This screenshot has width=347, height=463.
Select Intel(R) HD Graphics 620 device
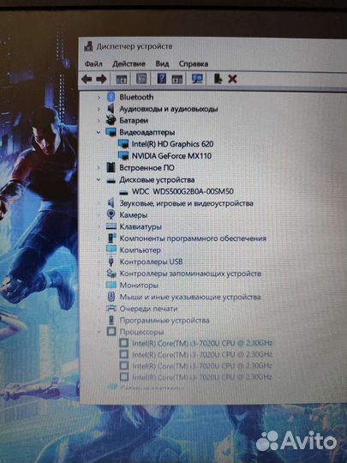(172, 144)
